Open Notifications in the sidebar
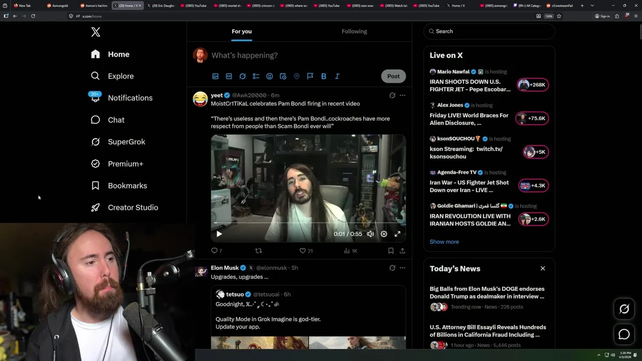 coord(121,98)
